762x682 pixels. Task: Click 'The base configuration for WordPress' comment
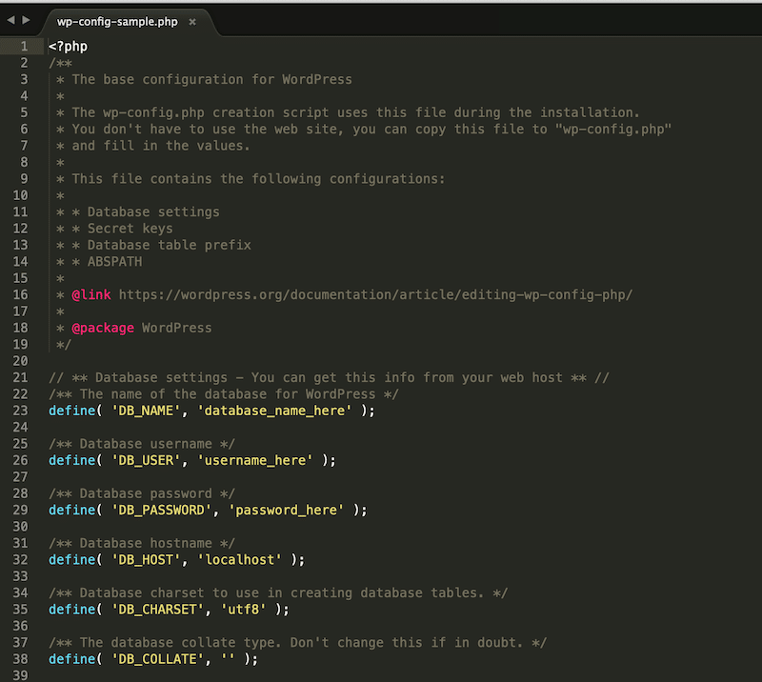(x=211, y=80)
